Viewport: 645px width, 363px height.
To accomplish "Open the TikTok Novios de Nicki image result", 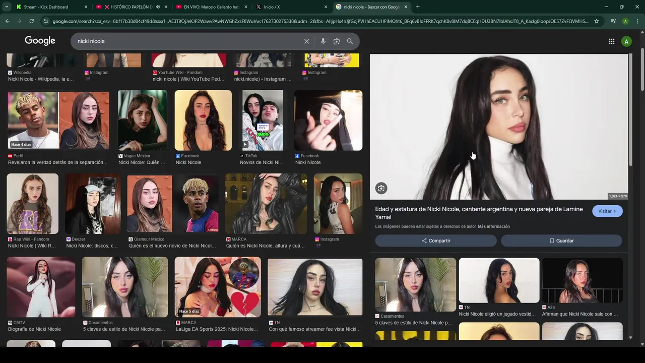I will 263,120.
